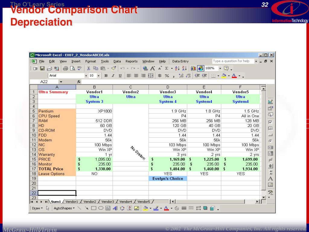This screenshot has width=309, height=232.
Task: Click the red Font Color swatch in Formatting toolbar
Action: pos(234,76)
